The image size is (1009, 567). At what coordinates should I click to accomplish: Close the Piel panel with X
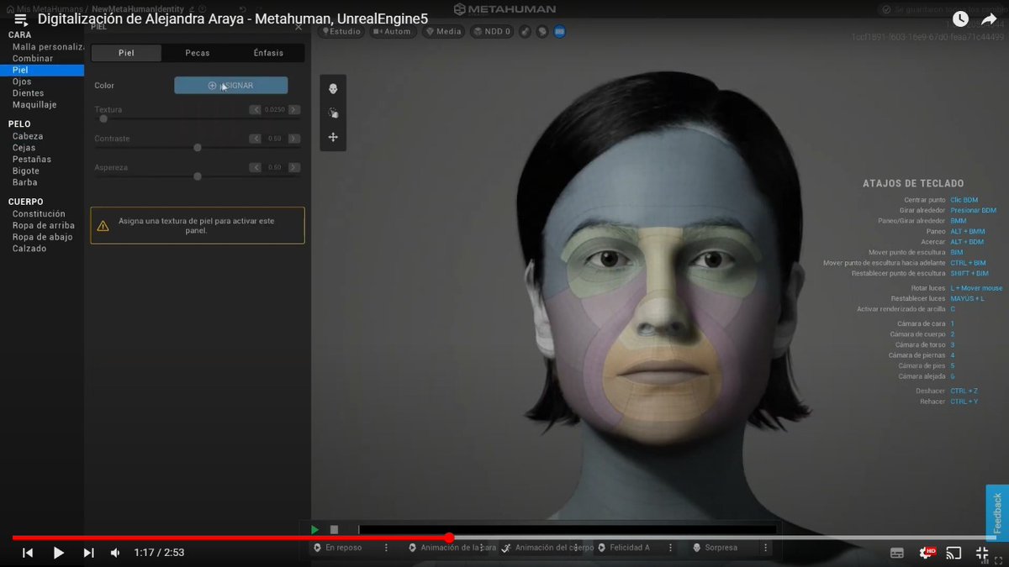(298, 27)
